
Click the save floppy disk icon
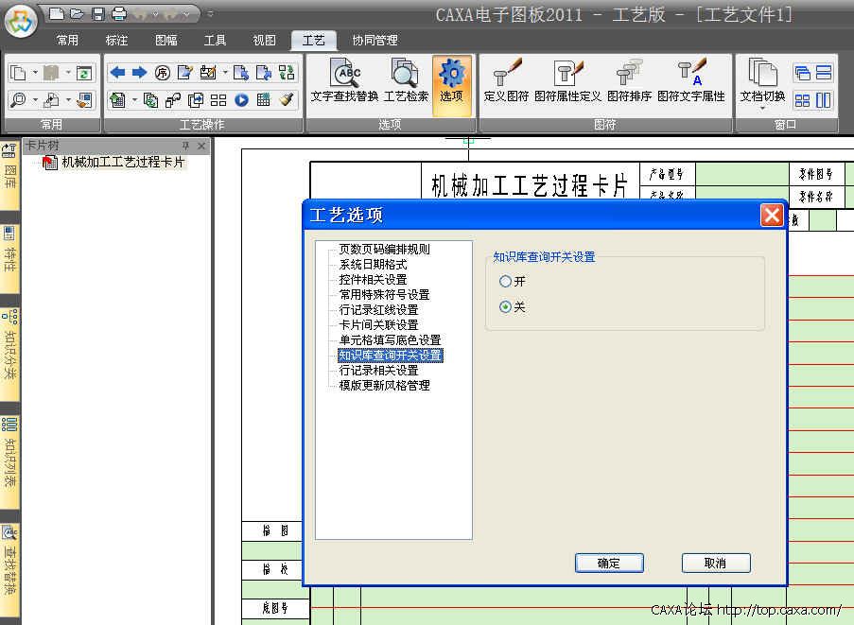pos(97,13)
